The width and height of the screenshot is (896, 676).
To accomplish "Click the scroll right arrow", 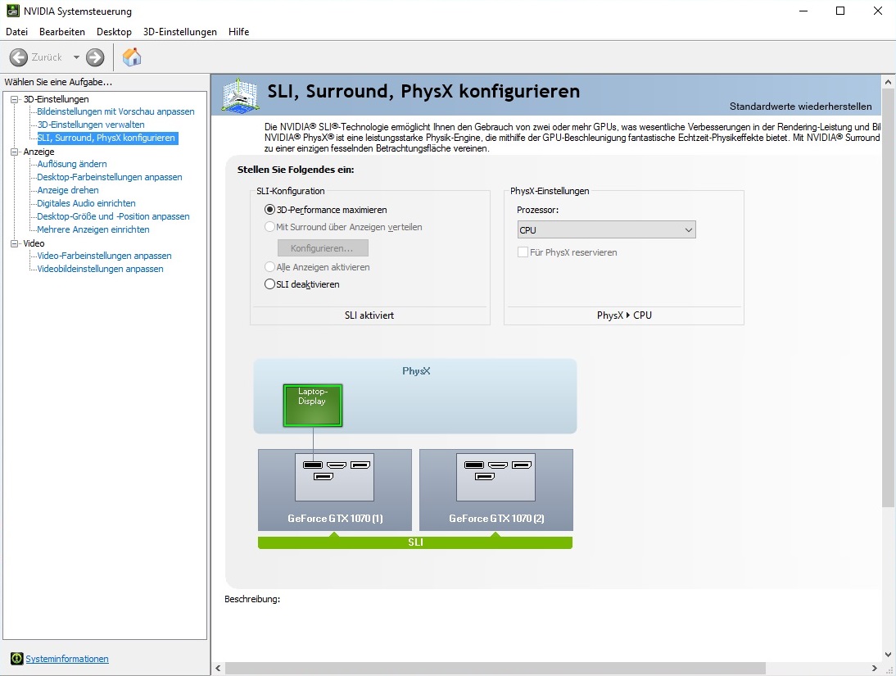I will 874,668.
